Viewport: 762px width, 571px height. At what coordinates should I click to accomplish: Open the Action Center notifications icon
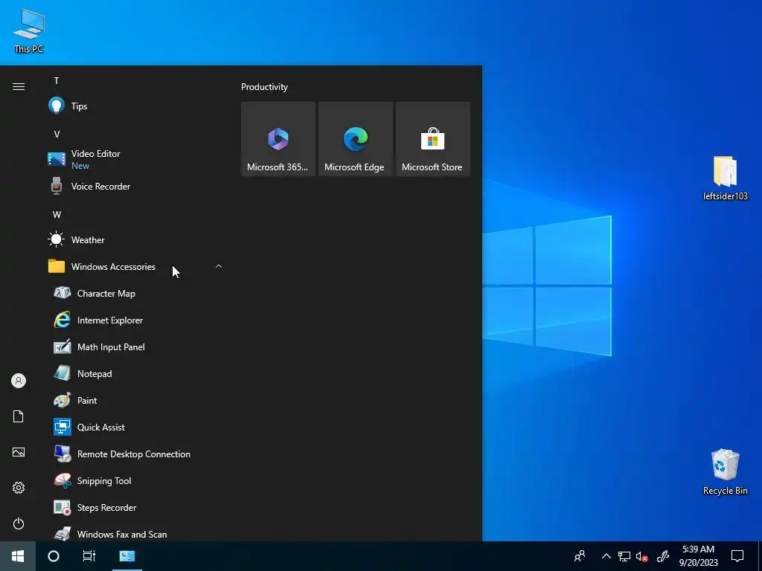737,556
